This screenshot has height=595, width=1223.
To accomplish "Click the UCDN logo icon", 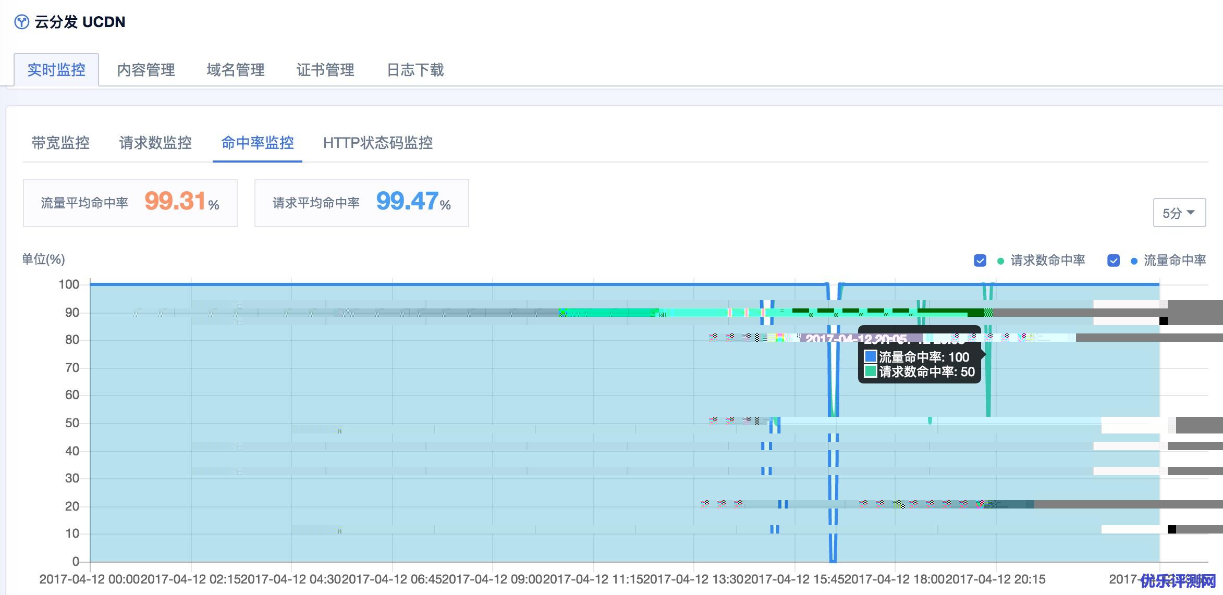I will (x=21, y=22).
